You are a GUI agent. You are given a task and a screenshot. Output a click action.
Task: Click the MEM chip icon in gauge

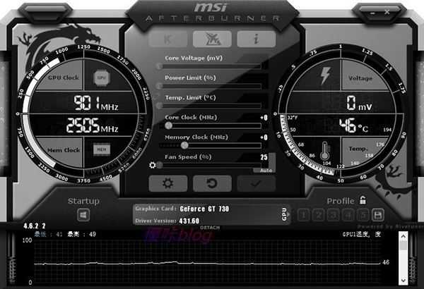[x=102, y=149]
